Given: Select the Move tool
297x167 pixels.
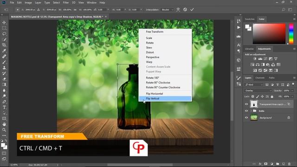Looking at the screenshot, I should (4, 23).
